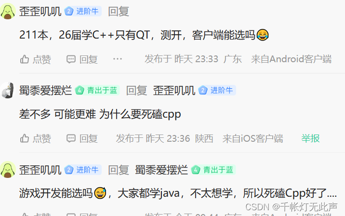
Task: Open 蜀黍爱摆烂's profile avatar
Action: pos(8,90)
